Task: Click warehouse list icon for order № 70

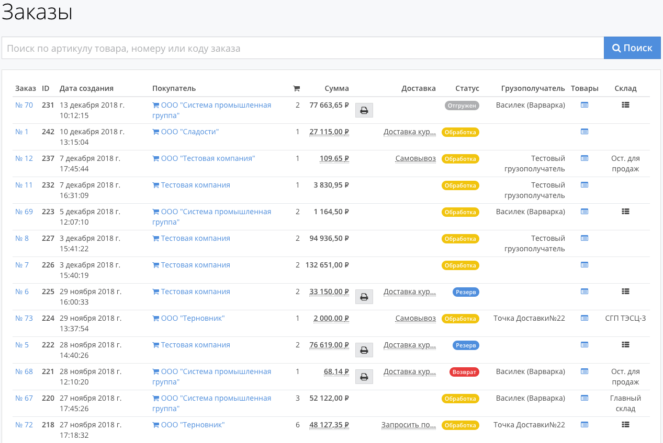Action: [625, 105]
